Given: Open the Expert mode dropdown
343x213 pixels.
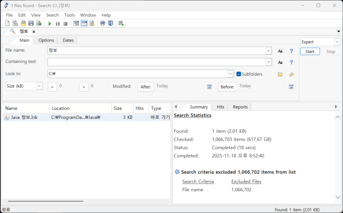Looking at the screenshot, I should 337,42.
